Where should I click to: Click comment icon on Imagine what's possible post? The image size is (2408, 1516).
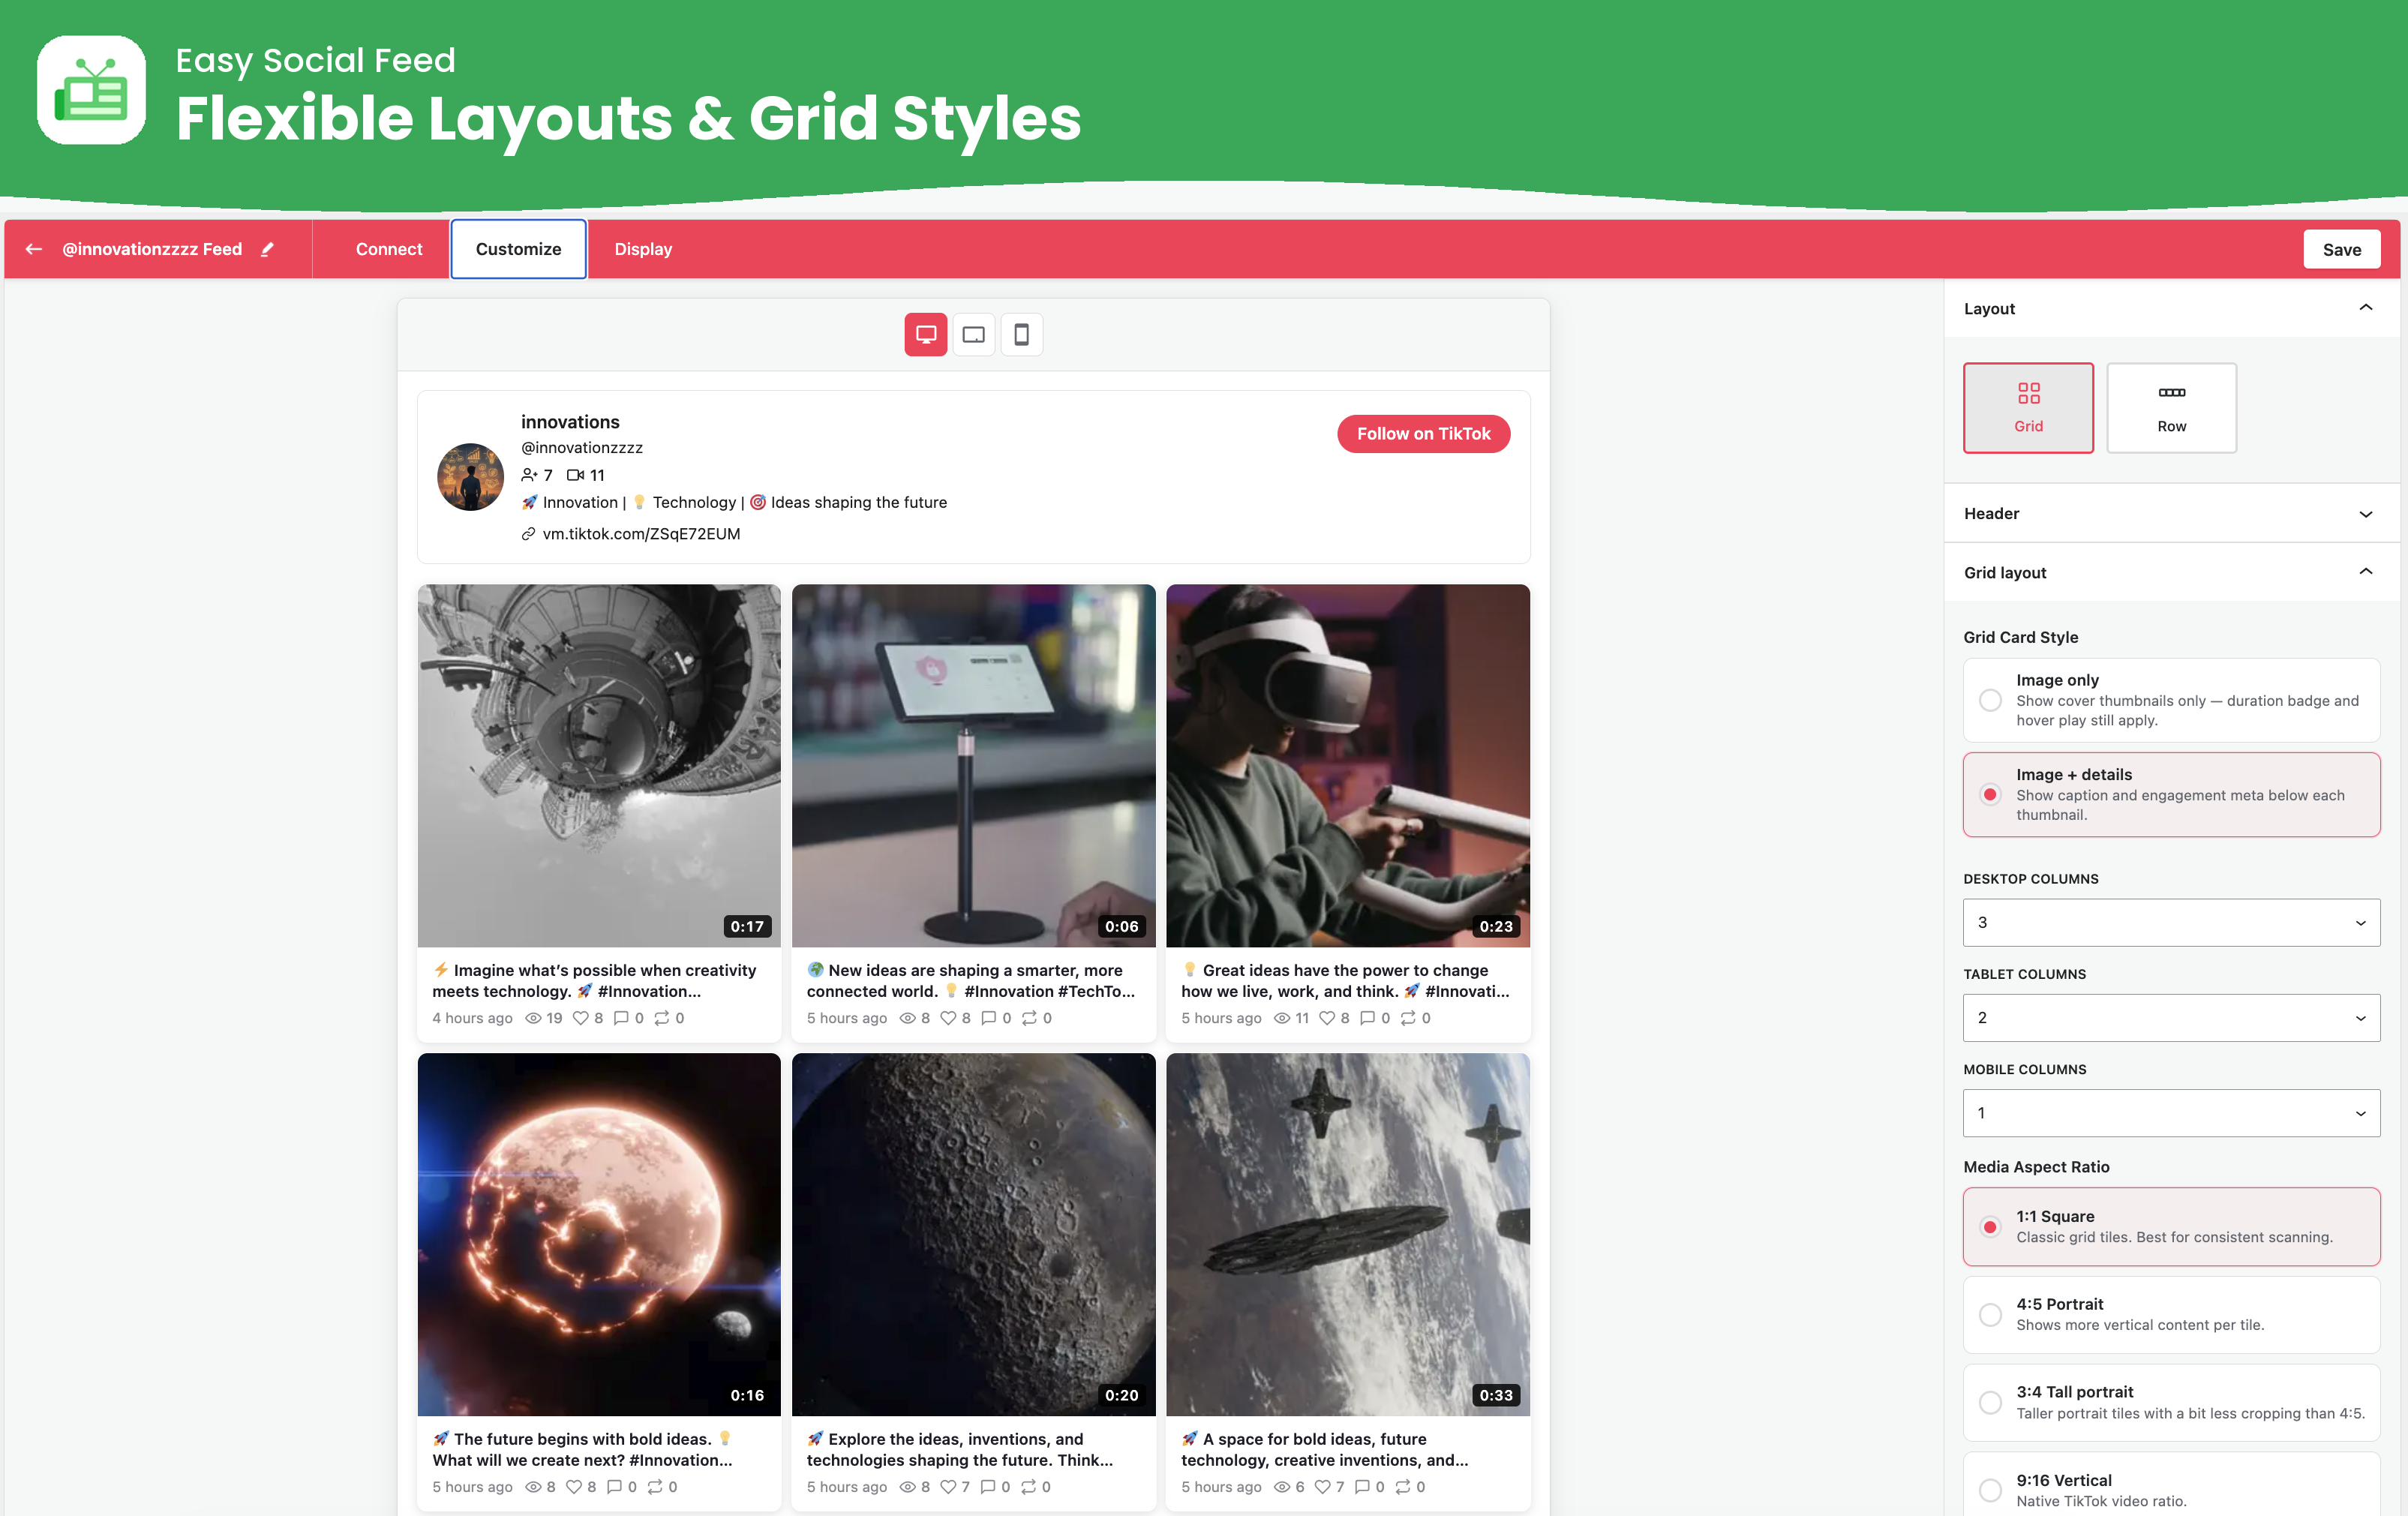coord(621,1018)
